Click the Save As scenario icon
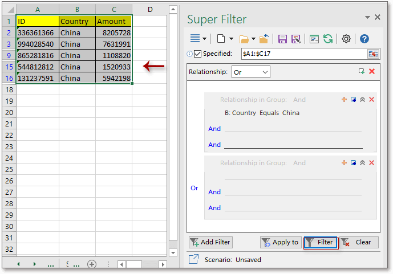The height and width of the screenshot is (274, 393). coord(295,39)
